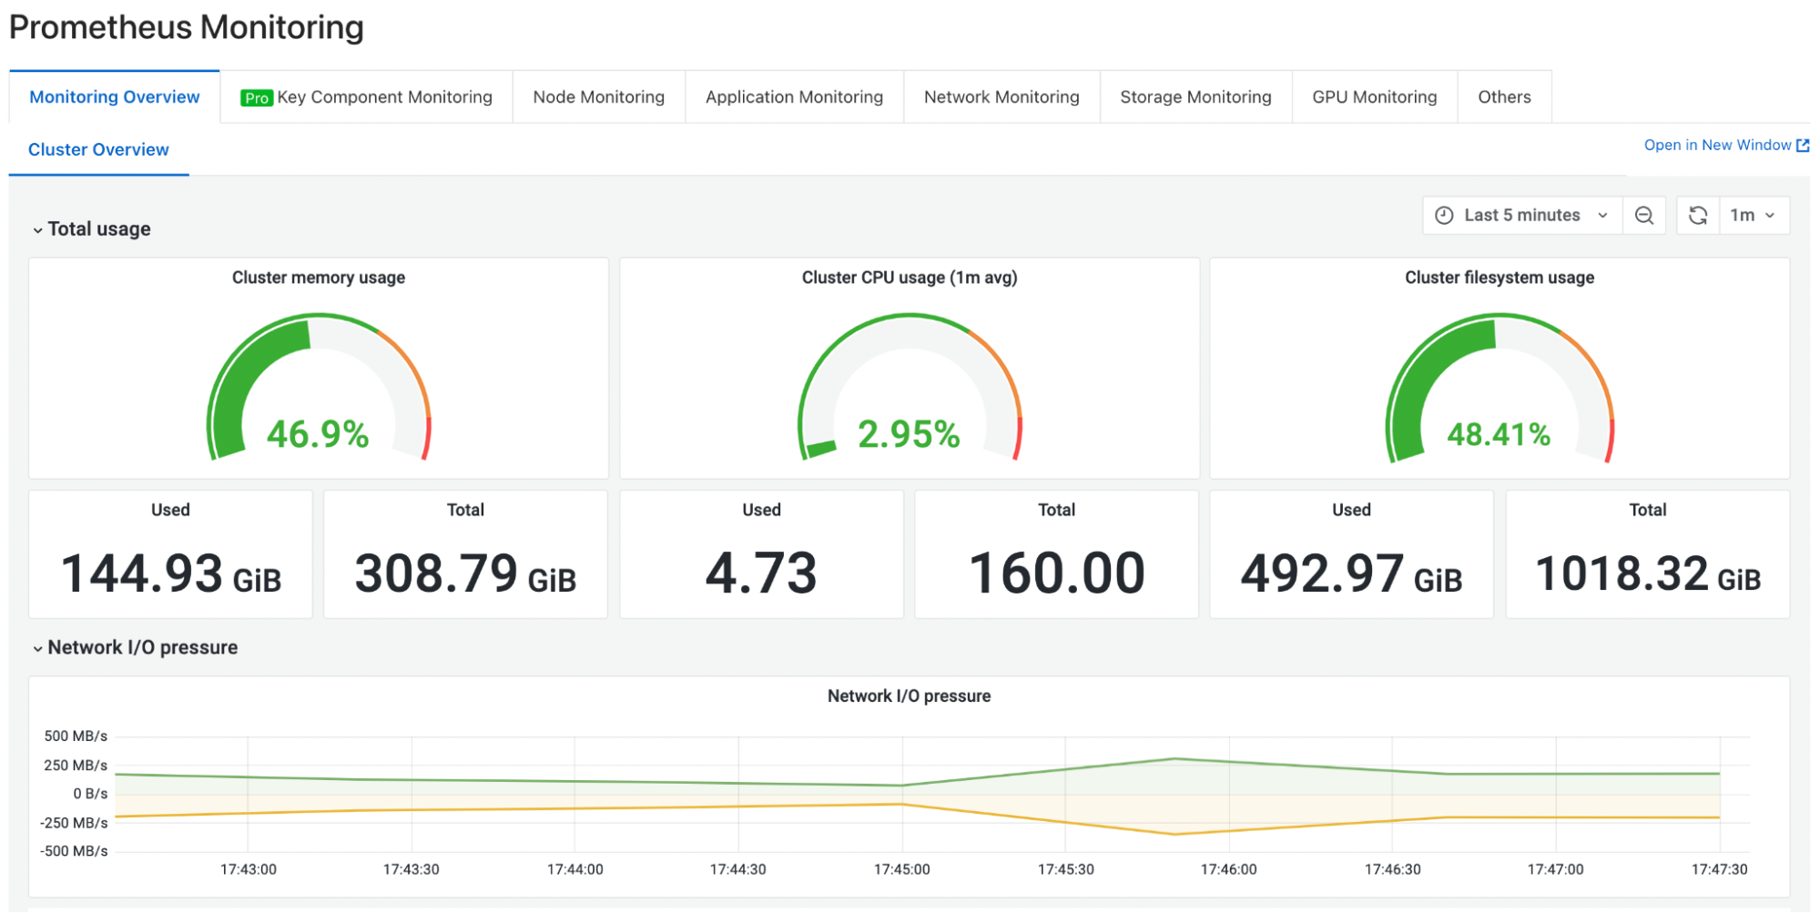Click the Cluster filesystem usage panel title
Screen dimensions: 1820x913
(x=1500, y=278)
